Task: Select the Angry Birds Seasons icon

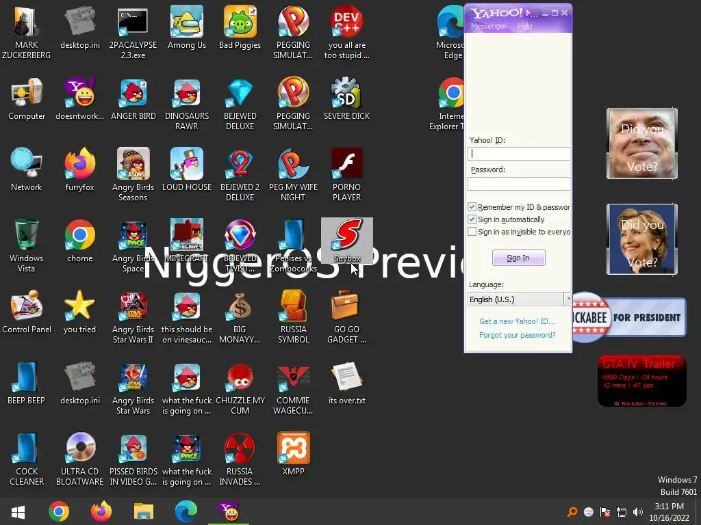Action: (x=133, y=175)
